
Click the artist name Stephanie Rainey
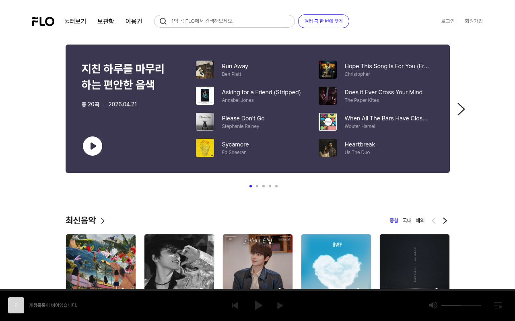(241, 126)
